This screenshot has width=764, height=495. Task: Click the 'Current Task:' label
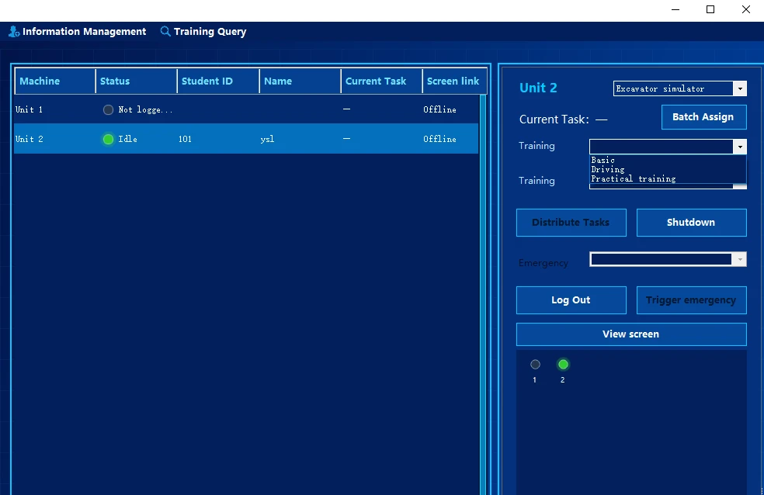tap(554, 119)
